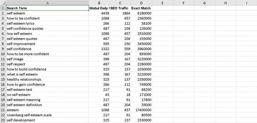Click the value 17400000 in Exact Match
The image size is (257, 123).
click(x=142, y=110)
